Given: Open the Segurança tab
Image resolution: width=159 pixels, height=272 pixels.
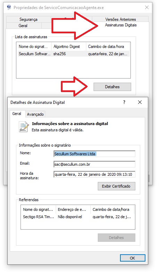Looking at the screenshot, I should [29, 19].
